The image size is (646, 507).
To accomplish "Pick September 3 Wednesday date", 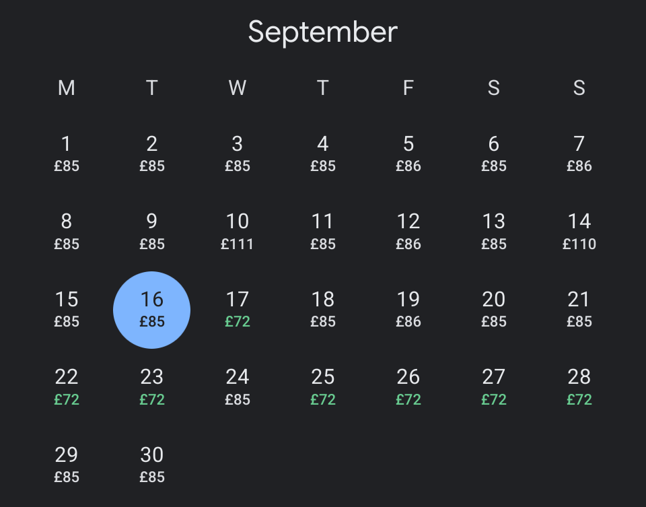I will [238, 154].
